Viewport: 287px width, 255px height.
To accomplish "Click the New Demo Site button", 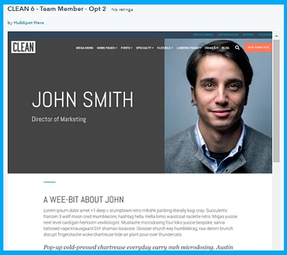I will coord(258,47).
